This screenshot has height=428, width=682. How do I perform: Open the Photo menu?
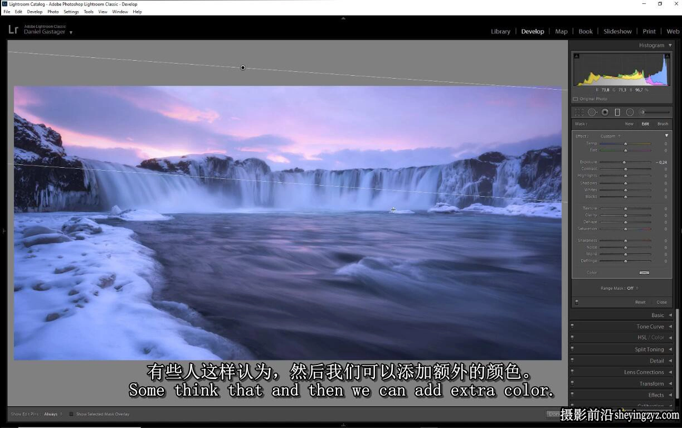pyautogui.click(x=53, y=12)
